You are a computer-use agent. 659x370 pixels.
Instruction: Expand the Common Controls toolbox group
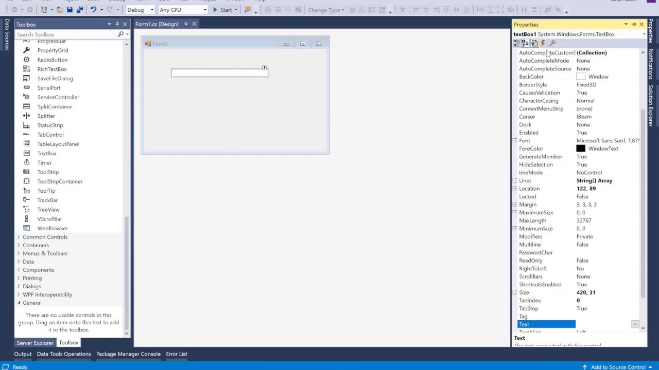tap(19, 237)
